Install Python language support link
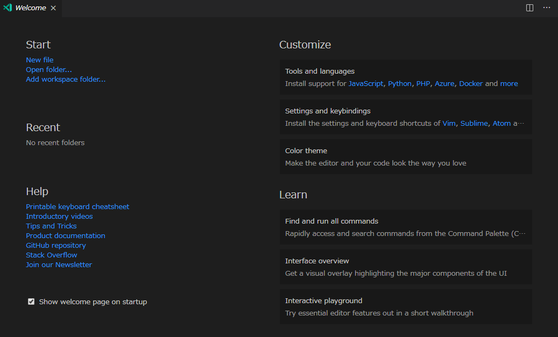Screen dimensions: 558x337 tap(400, 83)
